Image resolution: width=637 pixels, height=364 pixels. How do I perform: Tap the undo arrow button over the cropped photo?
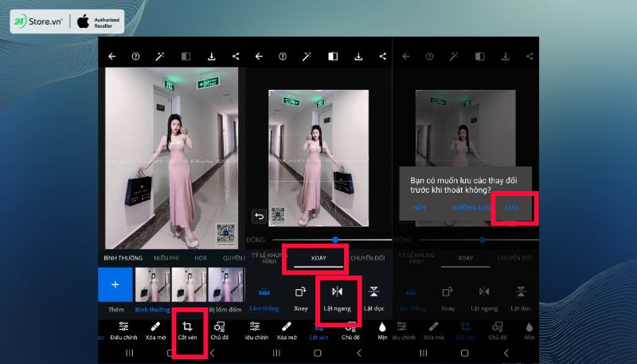(260, 217)
